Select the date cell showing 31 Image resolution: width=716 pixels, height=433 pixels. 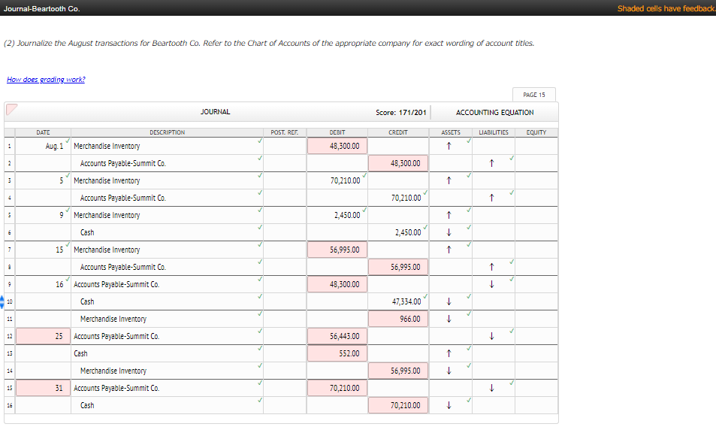(x=43, y=388)
